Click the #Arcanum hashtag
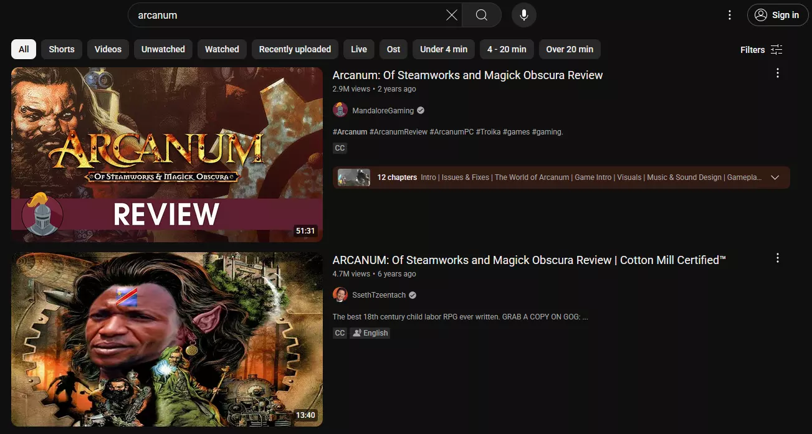 (x=350, y=132)
